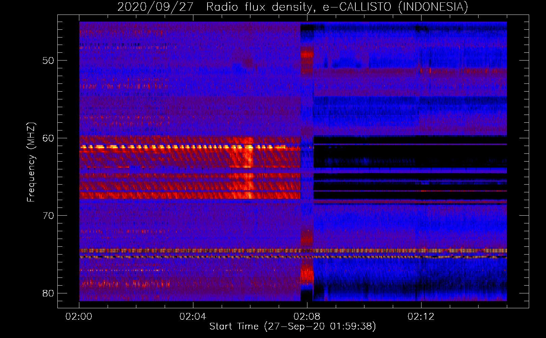Click the '60' frequency tick label
546x338 pixels.
[x=48, y=138]
